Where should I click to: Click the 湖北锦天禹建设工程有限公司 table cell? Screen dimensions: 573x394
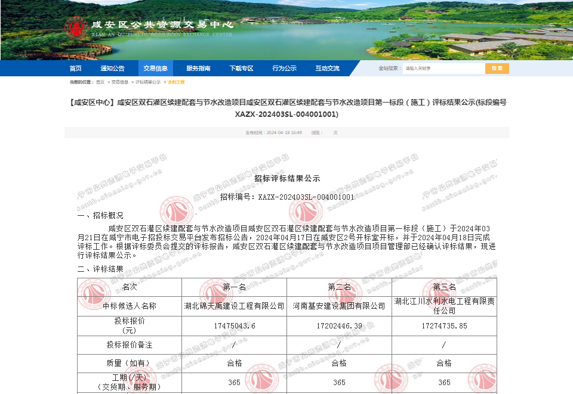click(x=233, y=305)
